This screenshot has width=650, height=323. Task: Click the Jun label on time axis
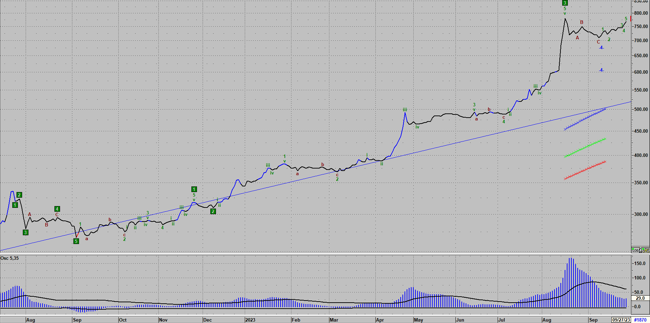pyautogui.click(x=460, y=320)
